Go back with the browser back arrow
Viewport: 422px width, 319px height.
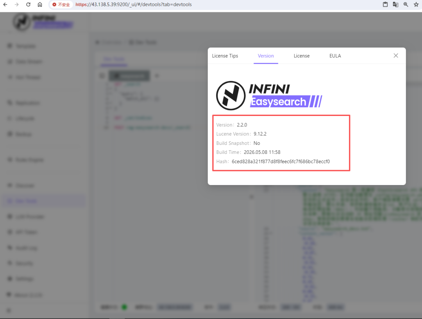[x=5, y=5]
